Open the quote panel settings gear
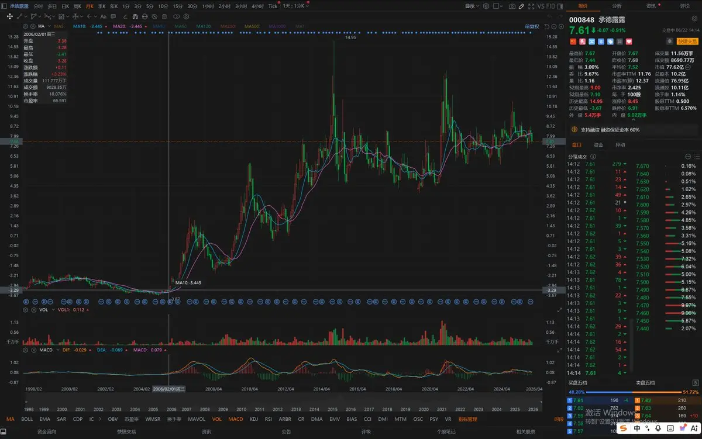This screenshot has height=439, width=702. (694, 19)
